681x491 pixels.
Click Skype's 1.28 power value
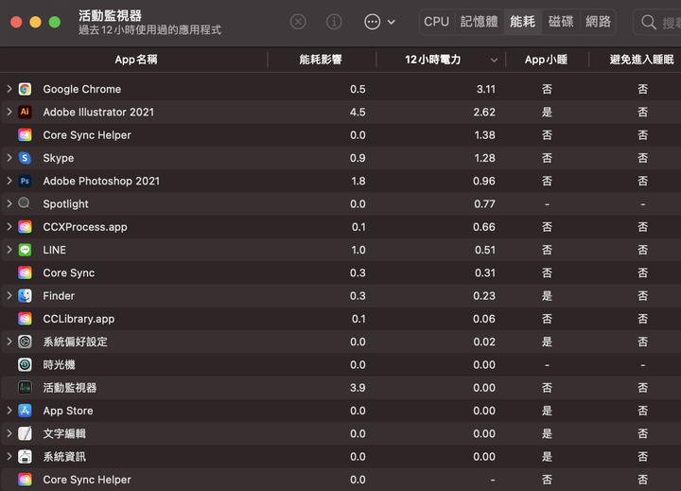click(x=484, y=158)
